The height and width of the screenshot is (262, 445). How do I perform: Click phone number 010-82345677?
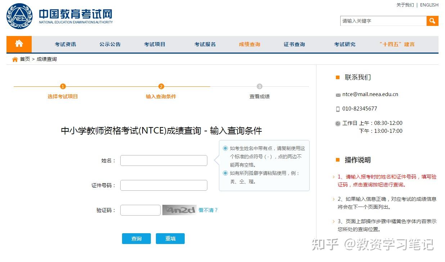click(360, 109)
